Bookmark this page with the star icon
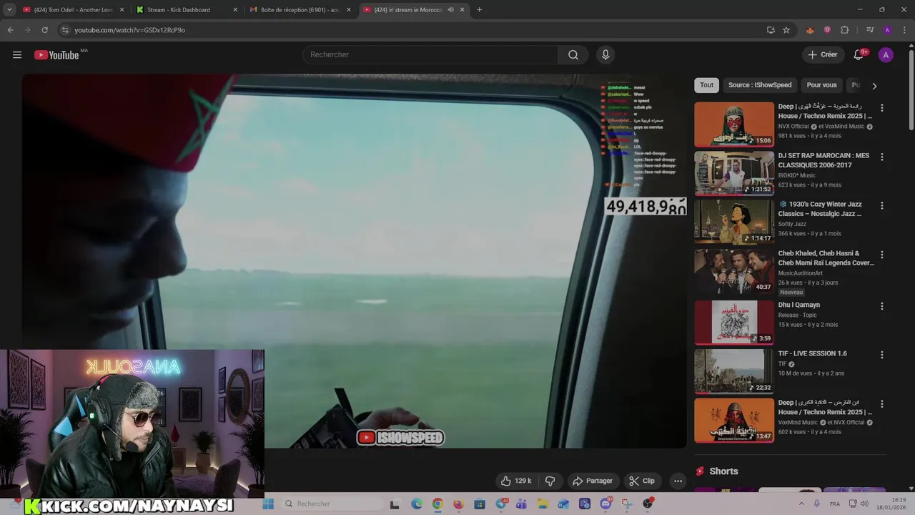The image size is (915, 515). (x=786, y=30)
